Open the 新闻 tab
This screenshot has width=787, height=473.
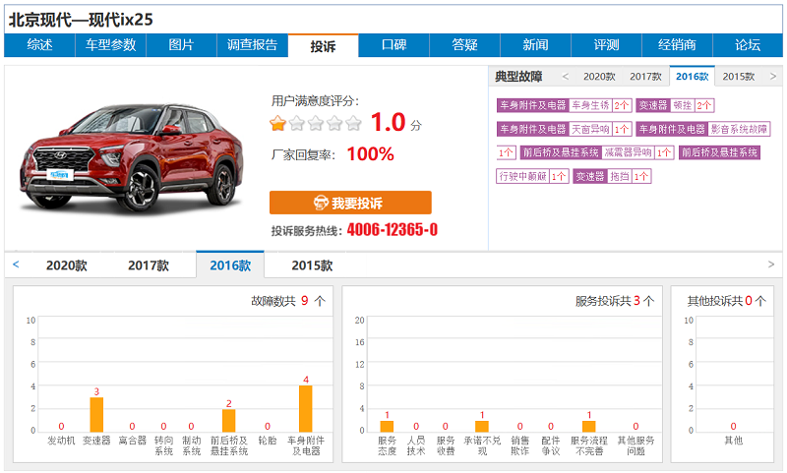[x=535, y=45]
